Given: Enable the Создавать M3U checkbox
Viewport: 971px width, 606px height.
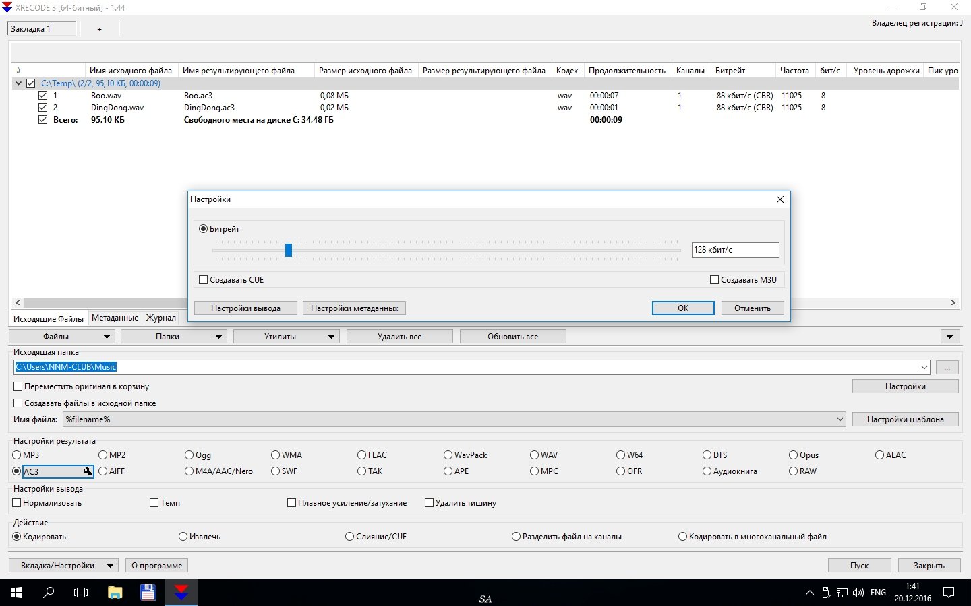Looking at the screenshot, I should (x=714, y=280).
